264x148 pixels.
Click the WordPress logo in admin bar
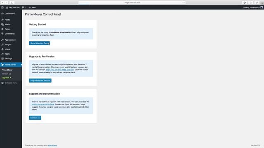(2, 7)
